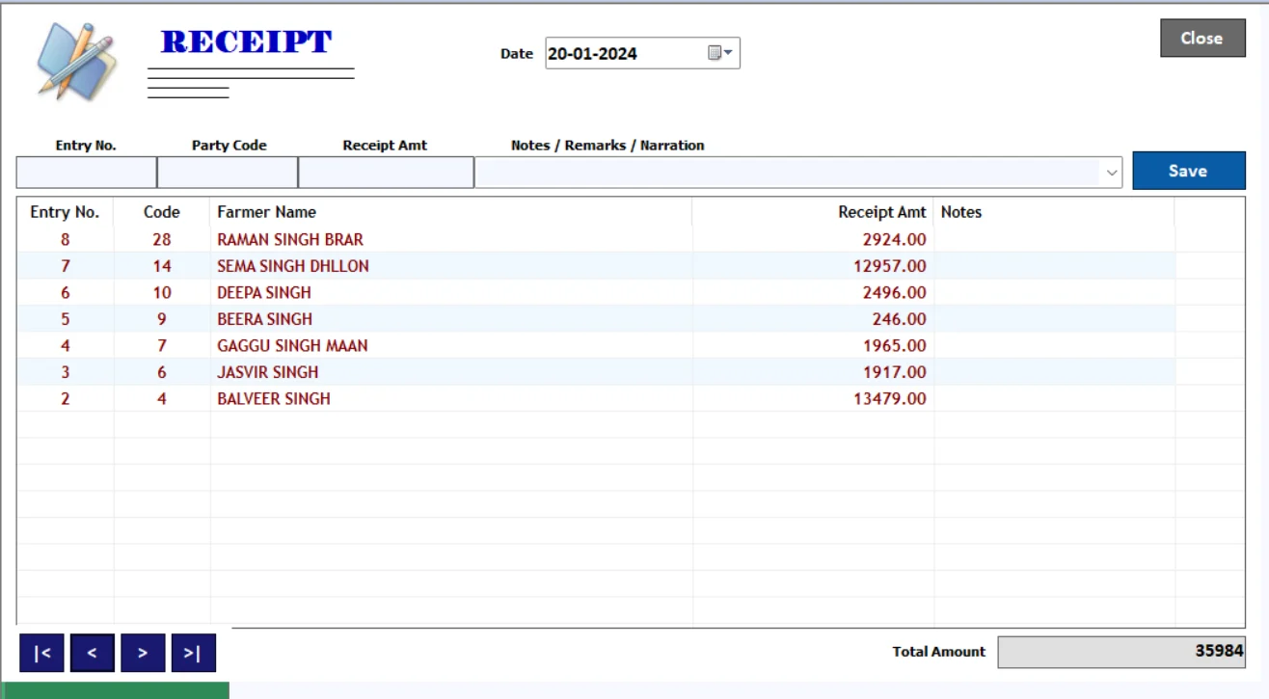This screenshot has height=699, width=1269.
Task: Click code 28 in the Code column
Action: [x=162, y=239]
